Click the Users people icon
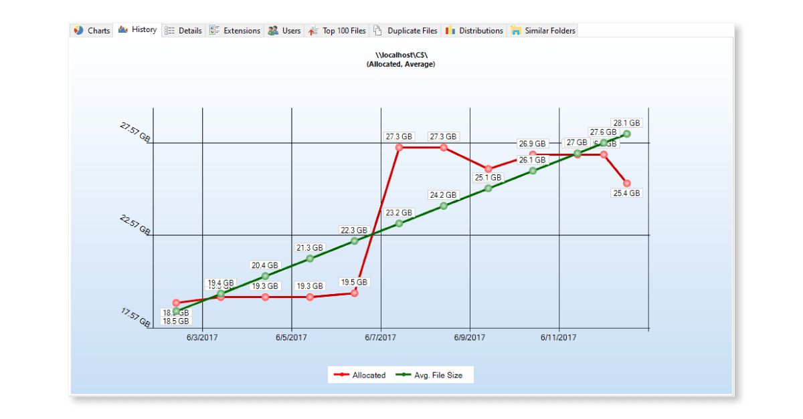 pos(273,31)
